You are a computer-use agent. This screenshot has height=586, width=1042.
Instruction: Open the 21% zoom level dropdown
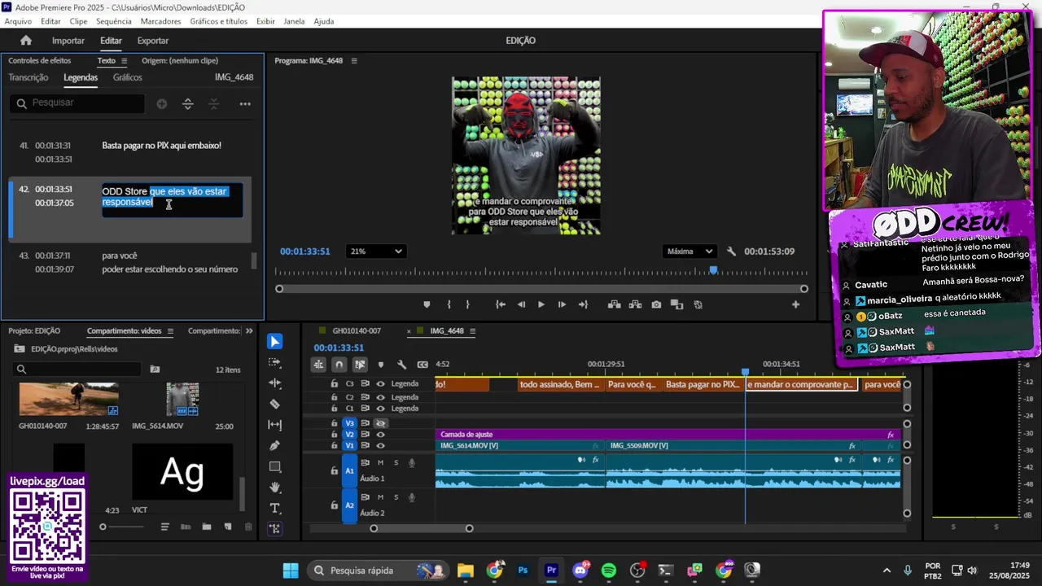tap(375, 251)
